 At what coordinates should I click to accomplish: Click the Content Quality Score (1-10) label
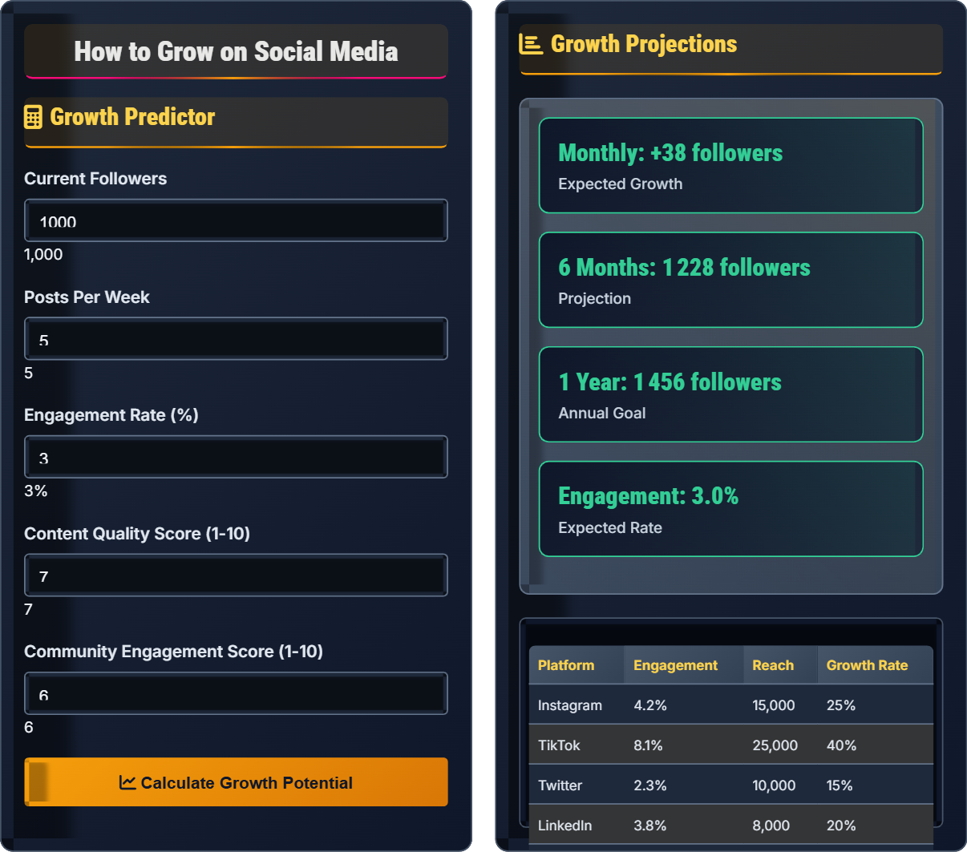point(137,534)
